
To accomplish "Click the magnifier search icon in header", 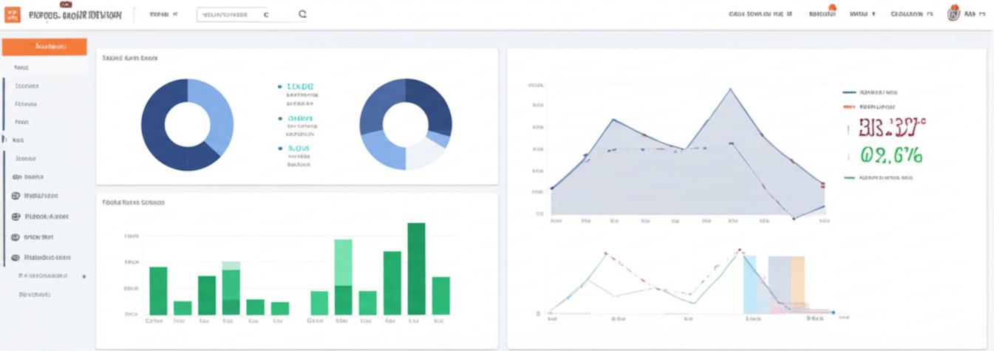I will click(x=302, y=14).
